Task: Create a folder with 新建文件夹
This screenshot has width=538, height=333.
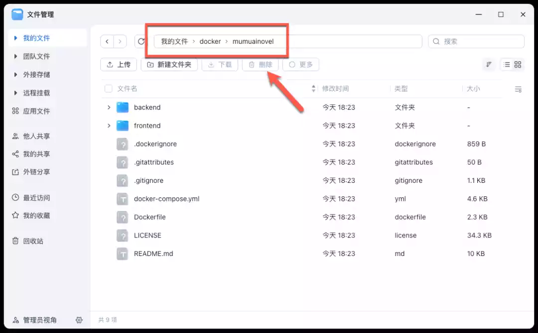Action: pos(169,64)
